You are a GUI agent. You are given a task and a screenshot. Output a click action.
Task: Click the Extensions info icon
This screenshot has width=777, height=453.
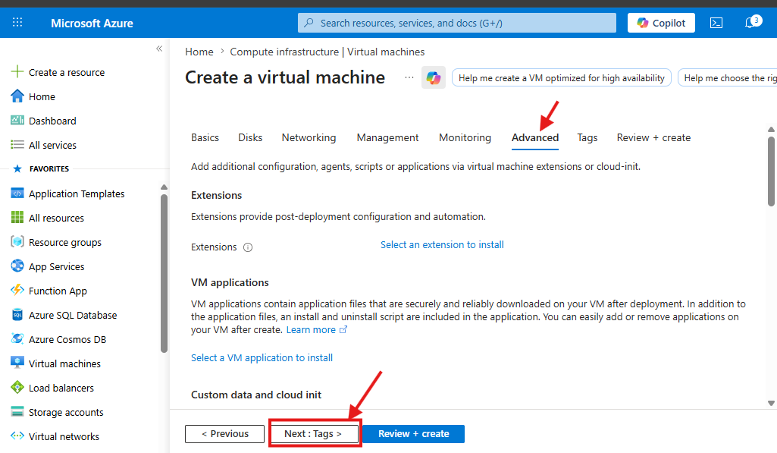tap(248, 247)
